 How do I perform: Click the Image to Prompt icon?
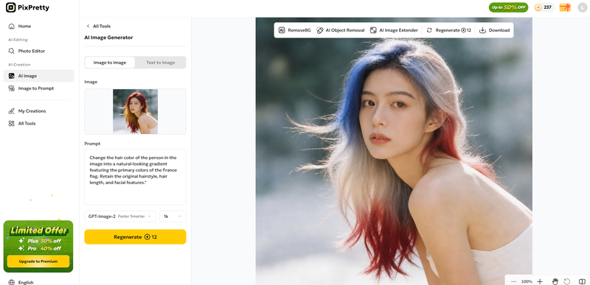11,88
